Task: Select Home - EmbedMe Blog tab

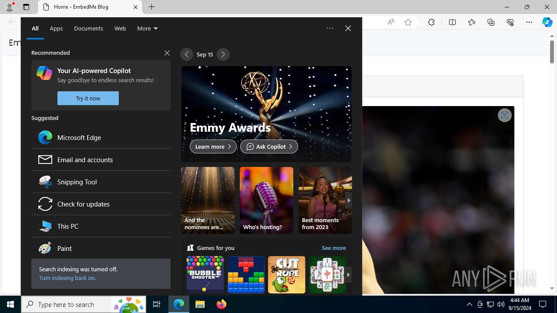Action: (90, 7)
